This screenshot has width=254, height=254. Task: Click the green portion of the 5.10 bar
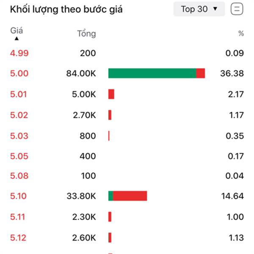(110, 196)
